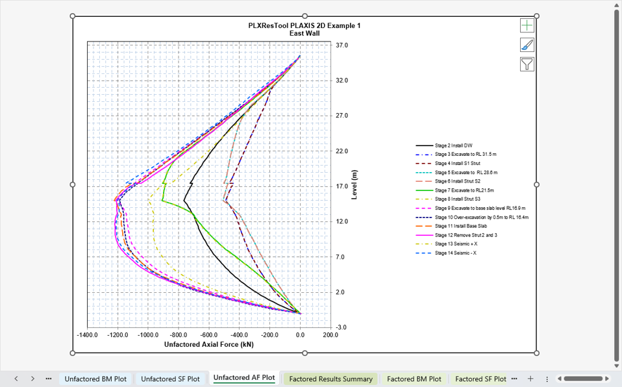Click the vertical scrollbar down arrow
The height and width of the screenshot is (387, 622).
[616, 366]
